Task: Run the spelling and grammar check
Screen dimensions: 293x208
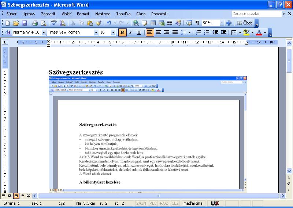Action: (54, 23)
